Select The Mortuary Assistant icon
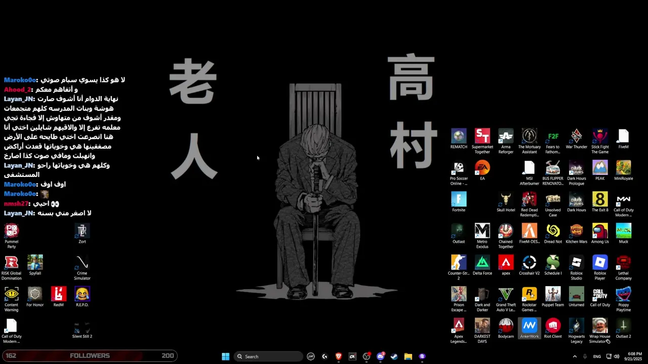This screenshot has height=364, width=648. (529, 142)
